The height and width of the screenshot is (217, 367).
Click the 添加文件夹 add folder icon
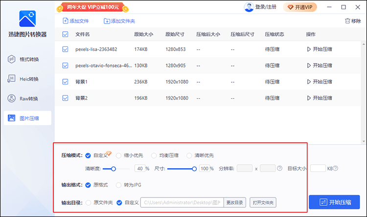pyautogui.click(x=107, y=21)
